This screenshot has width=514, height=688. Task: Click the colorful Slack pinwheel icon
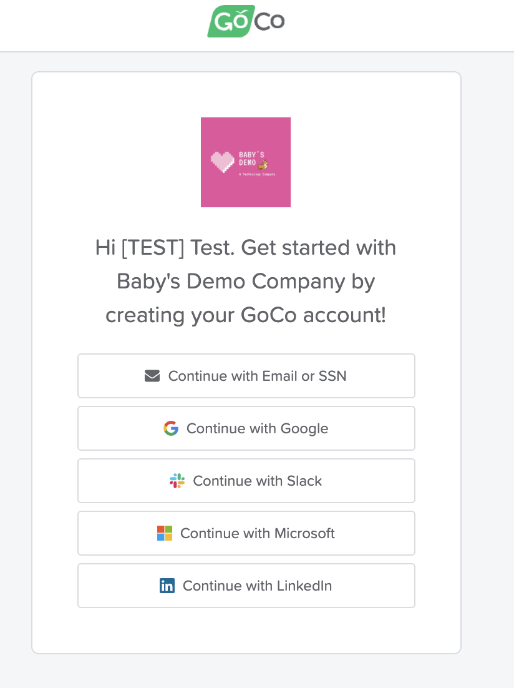[177, 481]
